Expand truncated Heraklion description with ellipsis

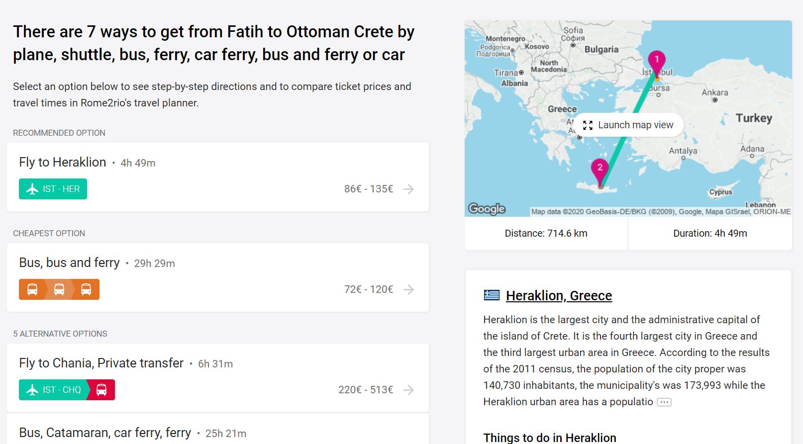pos(664,402)
